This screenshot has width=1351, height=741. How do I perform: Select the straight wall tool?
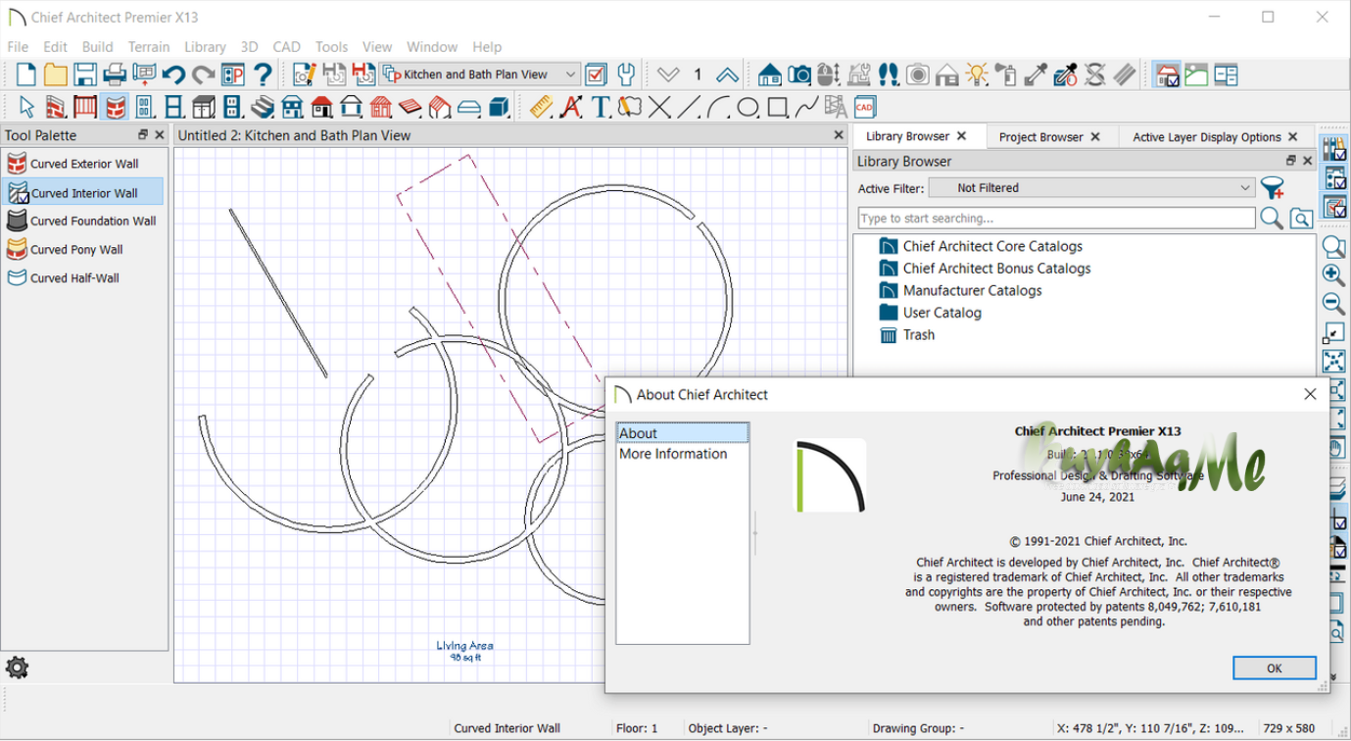(56, 107)
